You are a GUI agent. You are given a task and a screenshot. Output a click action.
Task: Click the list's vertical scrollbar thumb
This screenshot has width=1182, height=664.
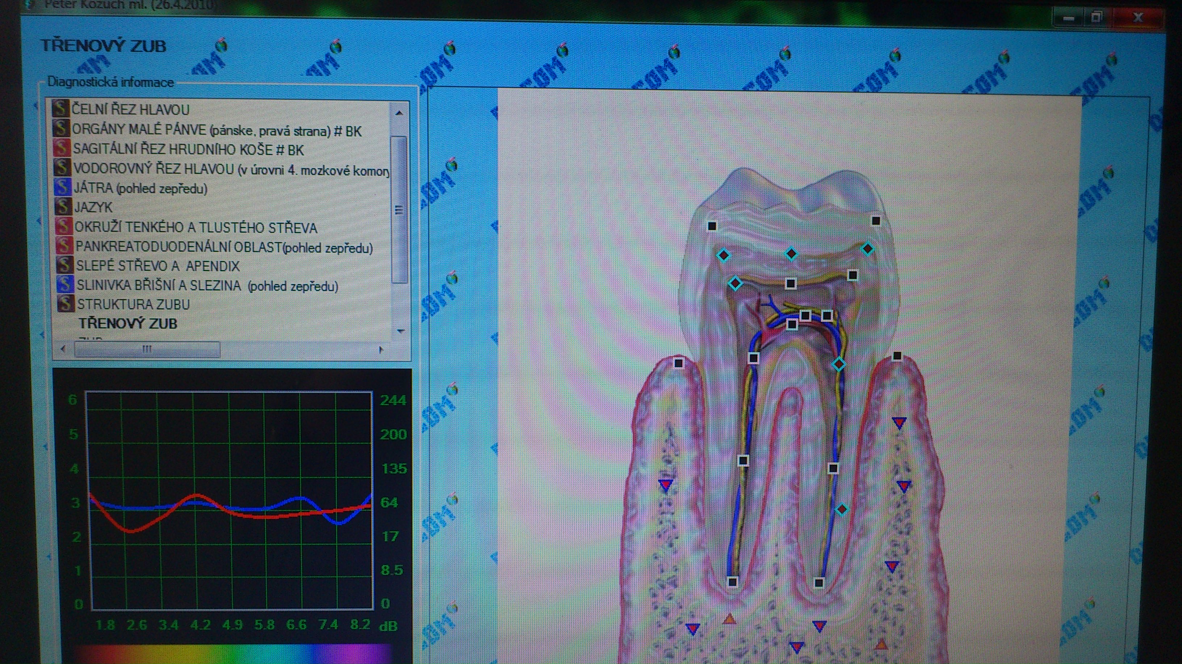click(x=400, y=209)
